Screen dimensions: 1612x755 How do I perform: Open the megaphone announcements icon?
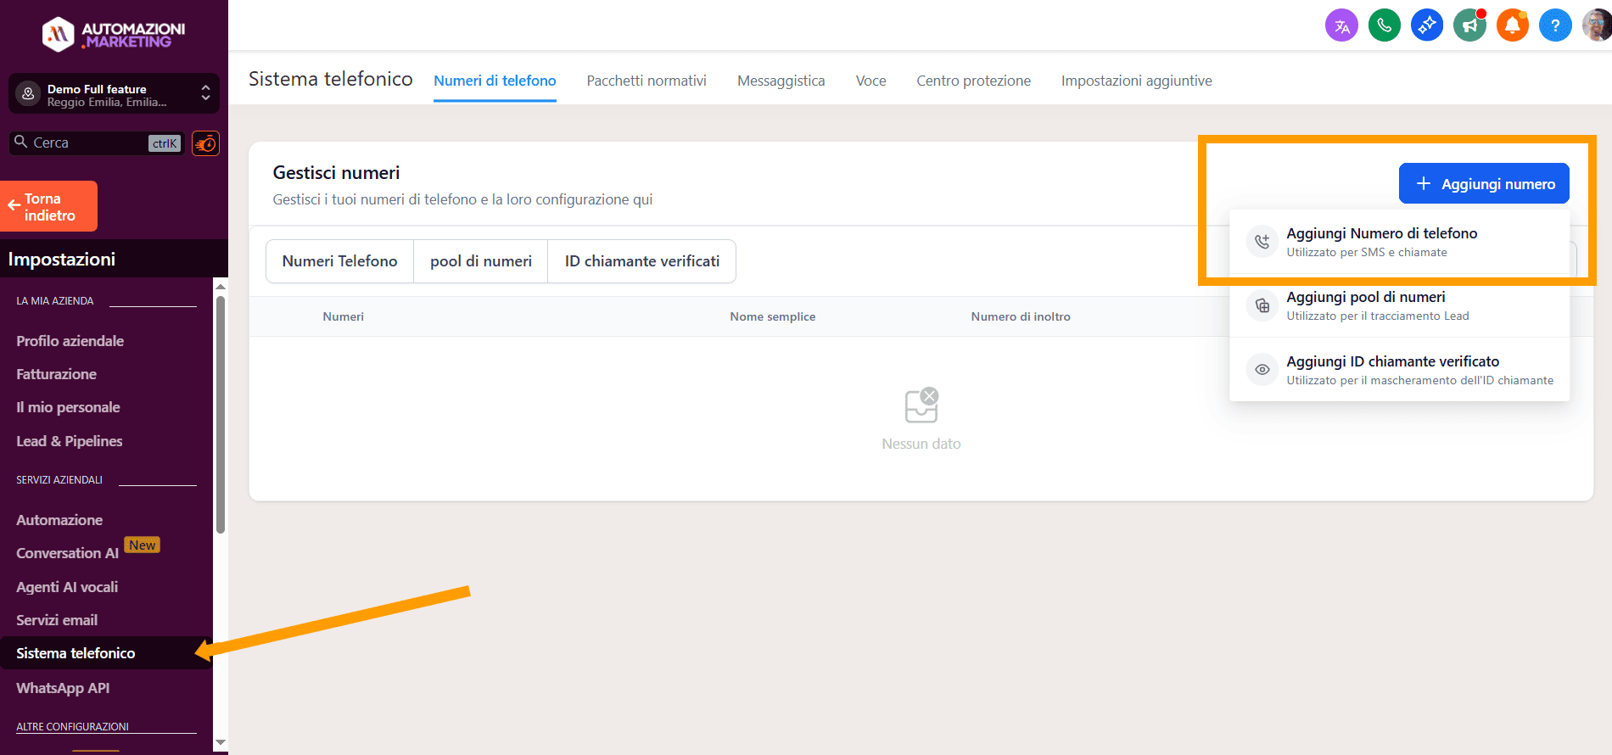[1469, 25]
